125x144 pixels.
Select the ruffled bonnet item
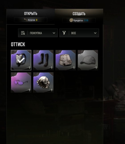(x=43, y=82)
